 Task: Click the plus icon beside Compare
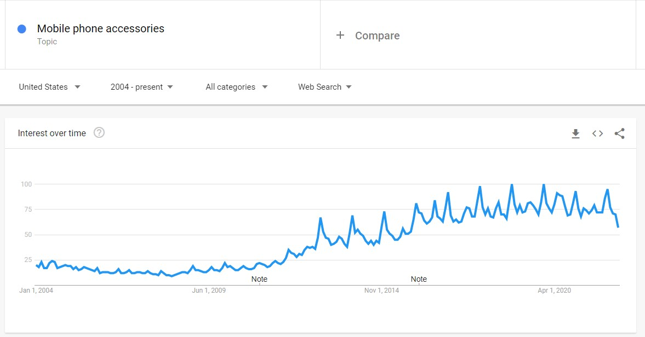[x=340, y=36]
